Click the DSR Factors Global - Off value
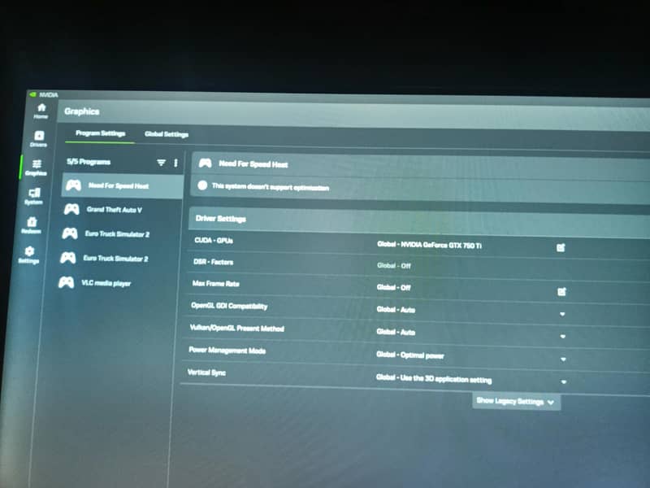Viewport: 650px width, 488px height. [x=394, y=266]
